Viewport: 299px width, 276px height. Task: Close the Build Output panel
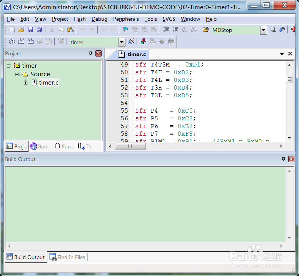click(x=291, y=159)
